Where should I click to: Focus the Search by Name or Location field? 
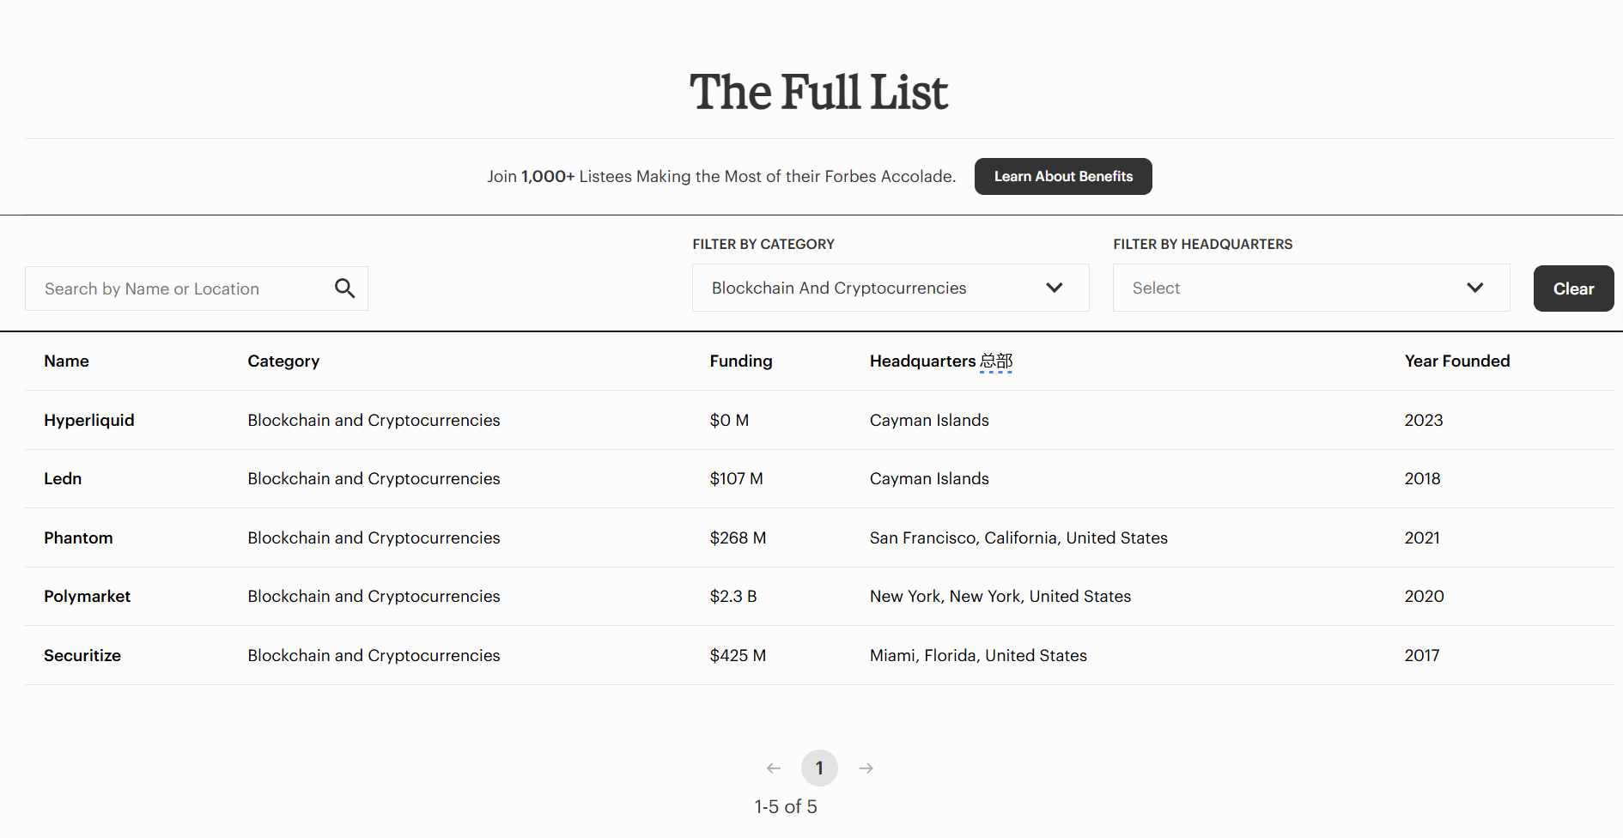pos(180,288)
